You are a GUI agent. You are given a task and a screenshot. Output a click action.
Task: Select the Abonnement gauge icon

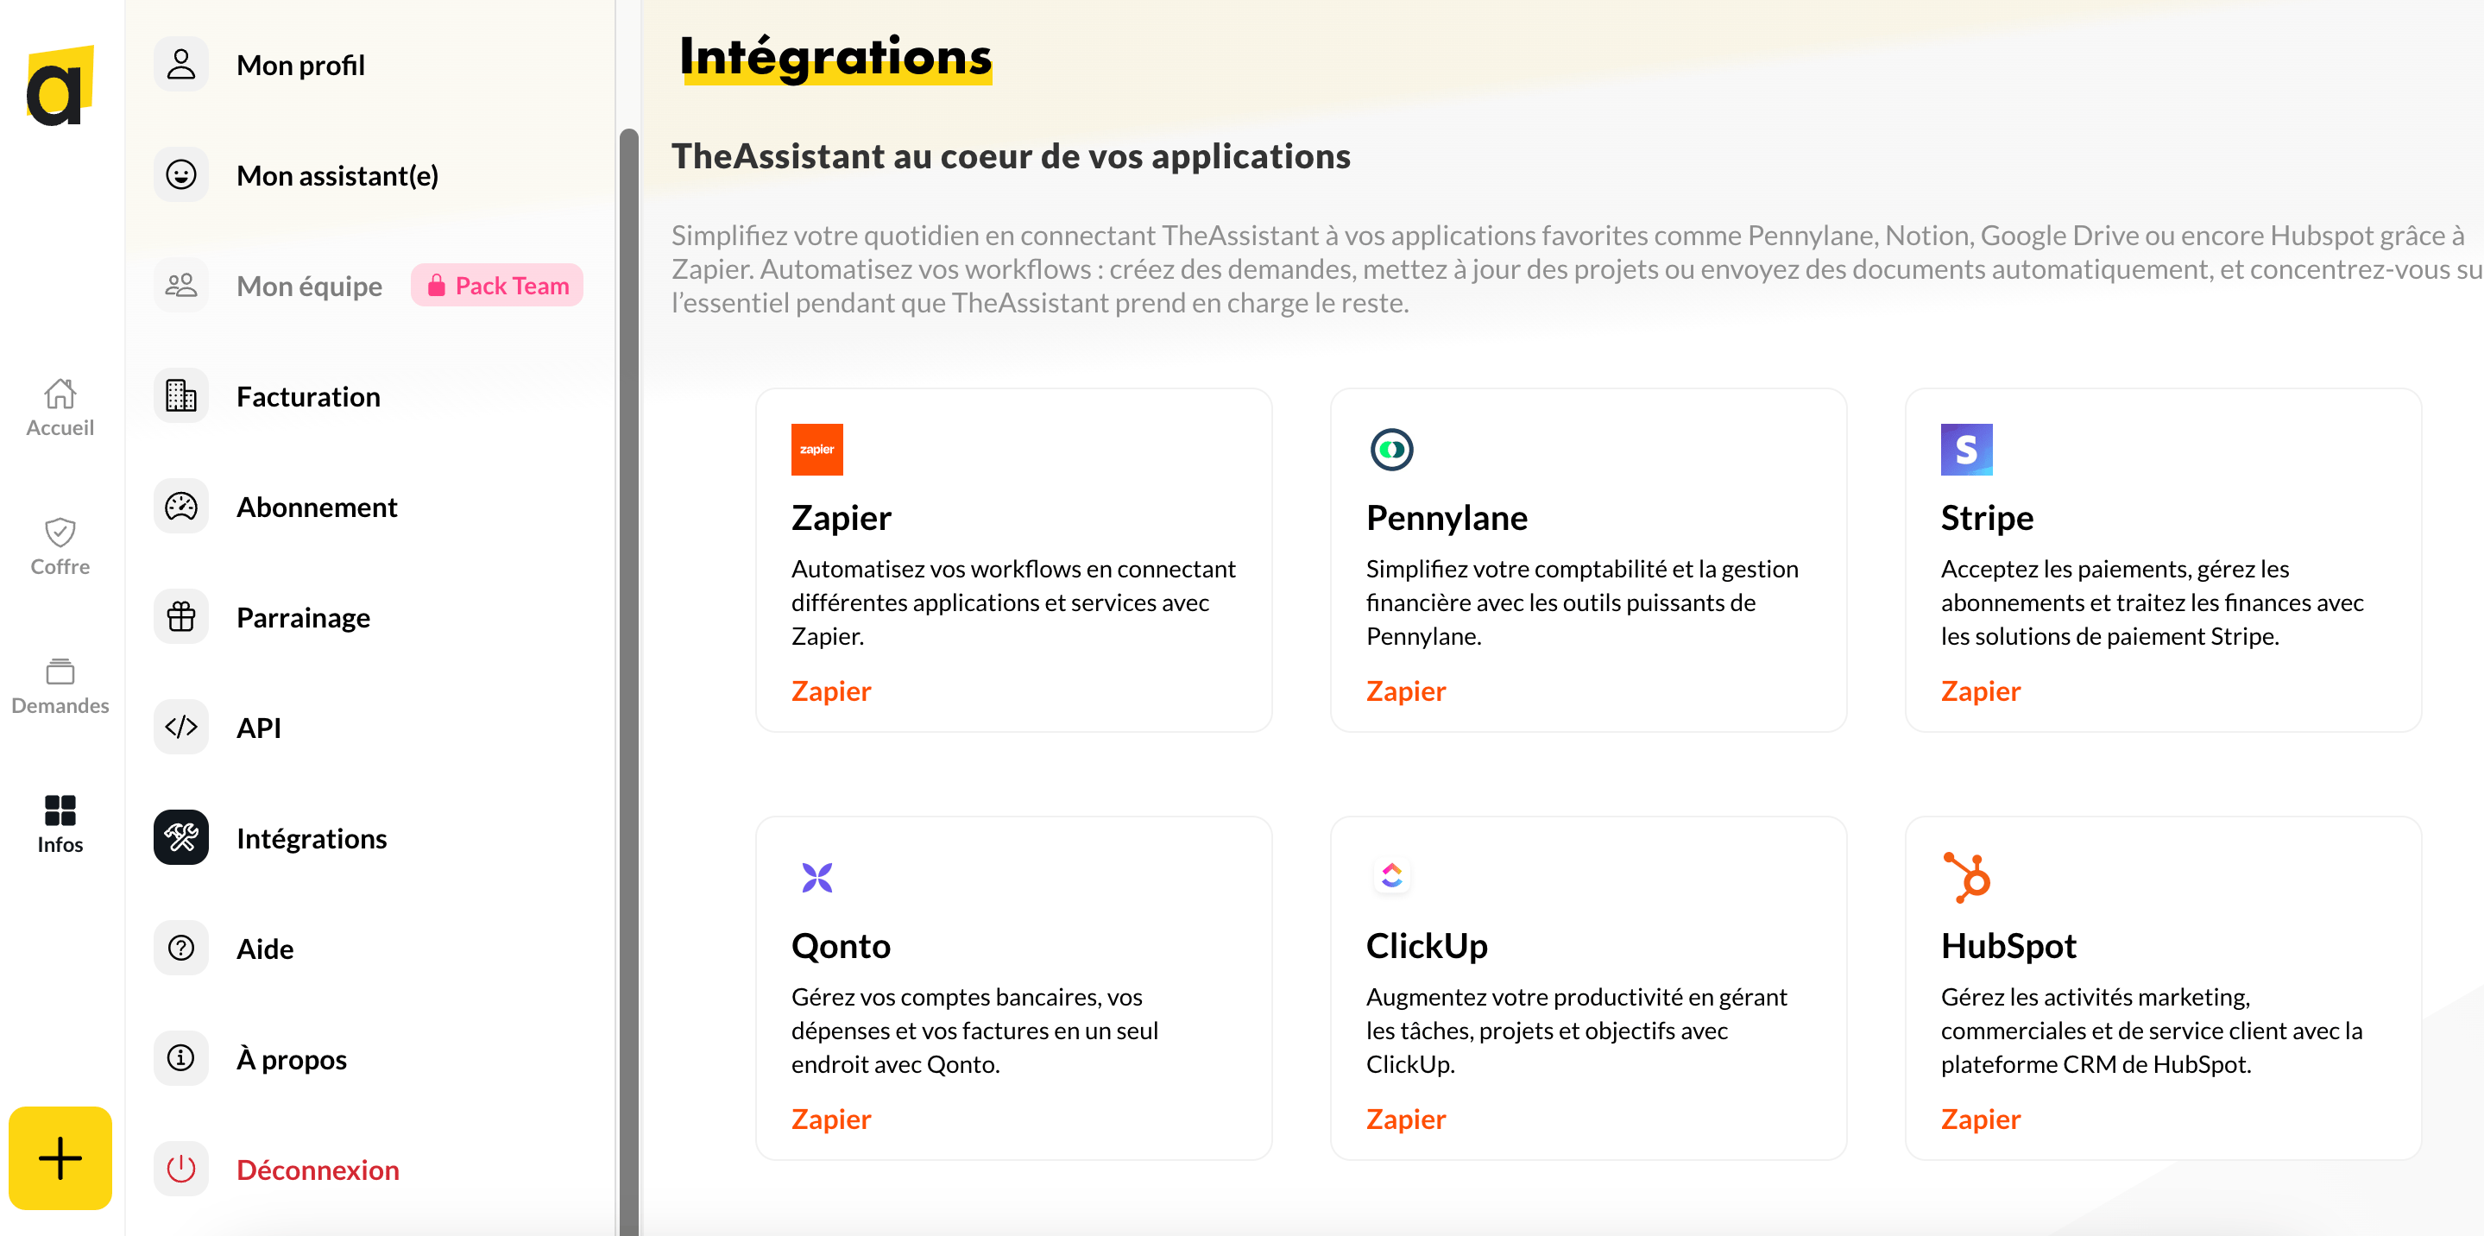pyautogui.click(x=180, y=506)
